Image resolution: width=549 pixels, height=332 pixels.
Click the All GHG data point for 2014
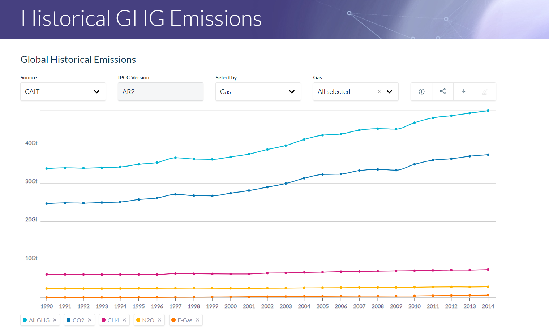click(x=488, y=111)
